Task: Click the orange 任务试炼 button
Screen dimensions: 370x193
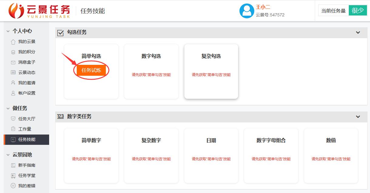Action: tap(91, 70)
